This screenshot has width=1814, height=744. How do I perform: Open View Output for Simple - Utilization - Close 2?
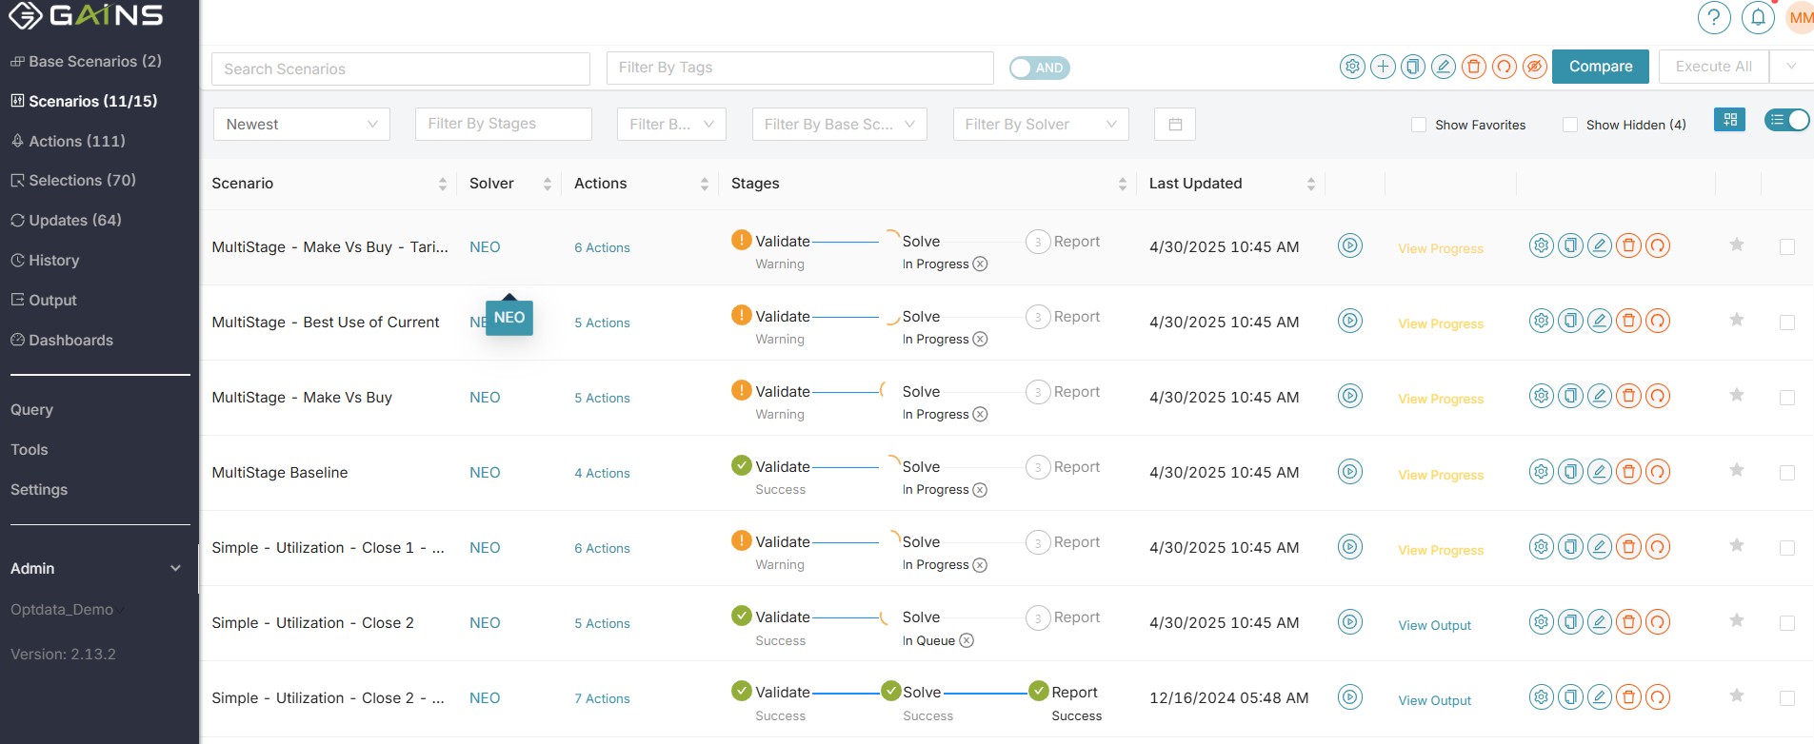tap(1434, 626)
